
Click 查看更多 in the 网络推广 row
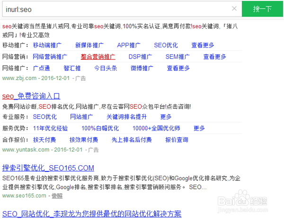click(x=178, y=68)
